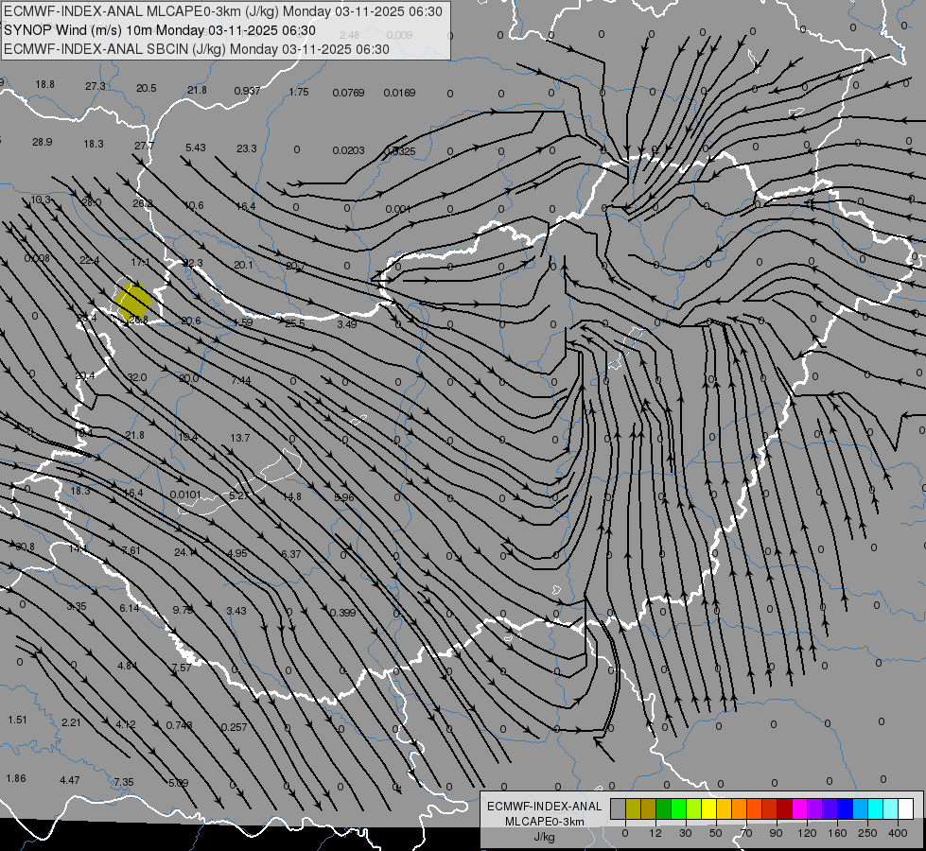Screen dimensions: 926x851
Task: Click the map value 3.35
Action: (77, 606)
